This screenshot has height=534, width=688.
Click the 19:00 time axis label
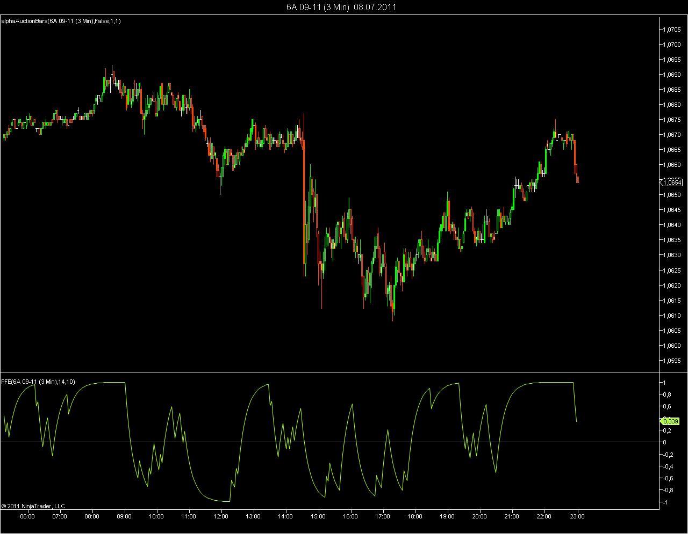(x=447, y=516)
